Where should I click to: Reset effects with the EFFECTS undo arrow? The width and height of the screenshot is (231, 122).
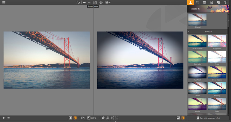(x=199, y=9)
